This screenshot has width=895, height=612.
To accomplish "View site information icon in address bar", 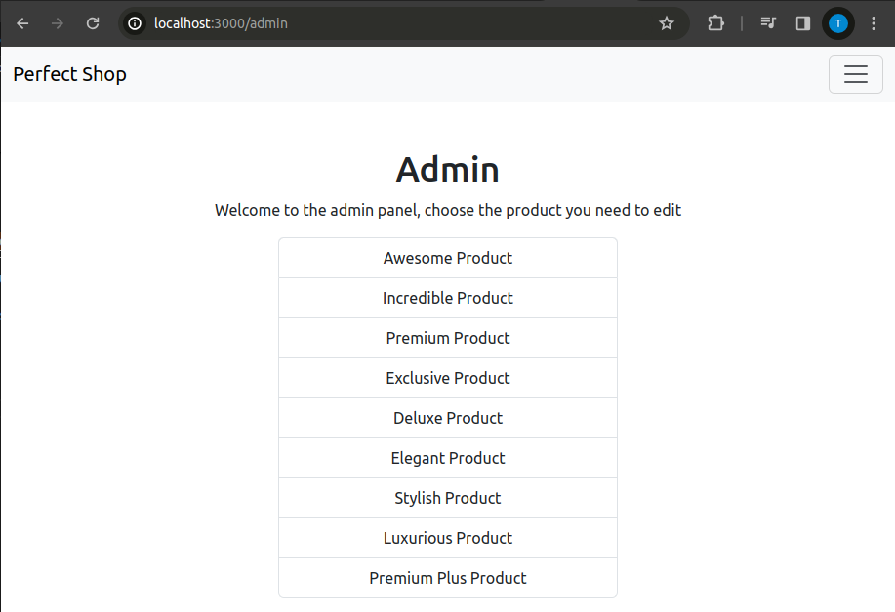I will 135,23.
